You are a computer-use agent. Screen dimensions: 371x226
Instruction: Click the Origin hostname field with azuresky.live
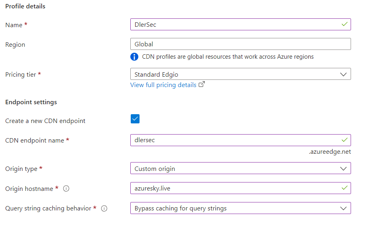(236, 188)
